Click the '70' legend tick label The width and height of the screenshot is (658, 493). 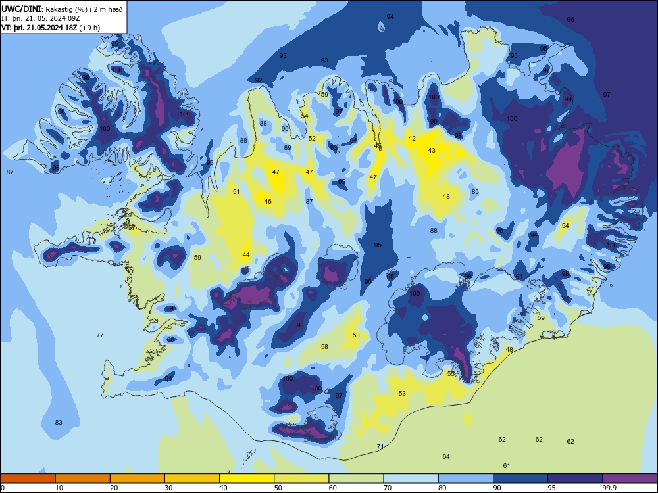(x=388, y=488)
